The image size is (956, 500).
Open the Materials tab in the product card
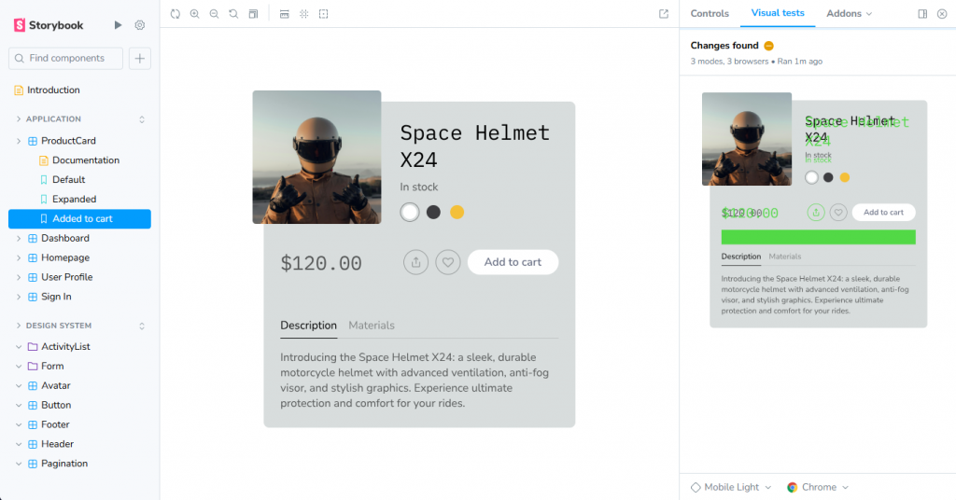click(x=372, y=326)
